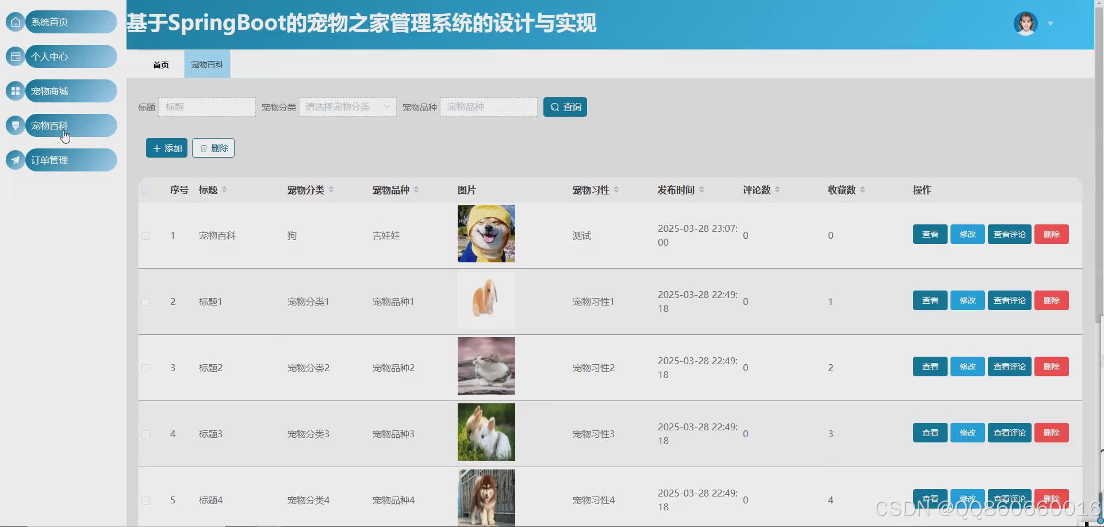Click the bunnies thumbnail in row 标题3
The height and width of the screenshot is (527, 1104).
[486, 432]
